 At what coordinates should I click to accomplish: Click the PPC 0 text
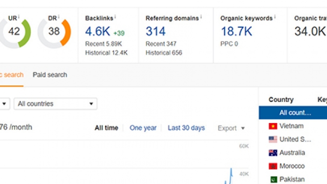tap(229, 44)
